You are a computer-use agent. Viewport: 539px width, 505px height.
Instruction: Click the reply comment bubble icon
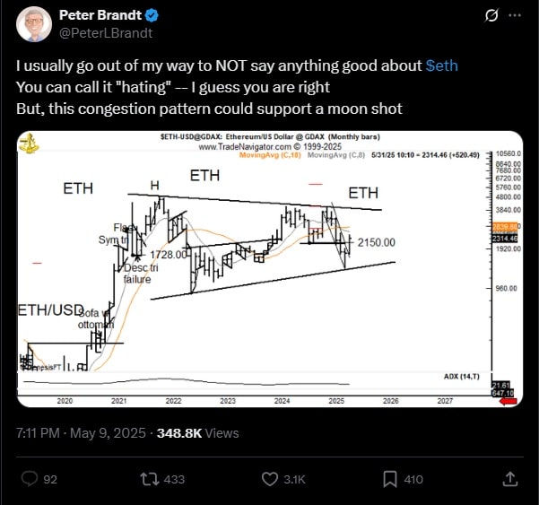point(30,479)
